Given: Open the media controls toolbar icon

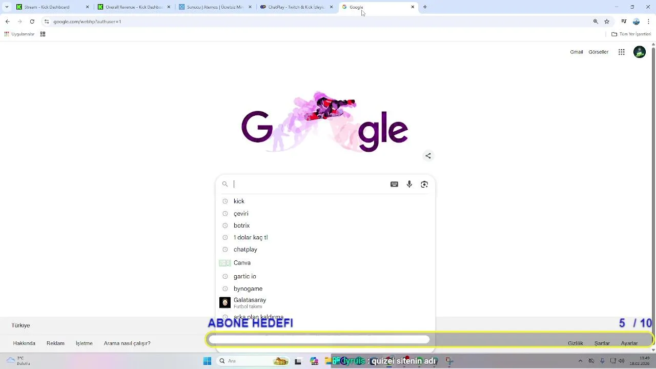Looking at the screenshot, I should [x=624, y=22].
